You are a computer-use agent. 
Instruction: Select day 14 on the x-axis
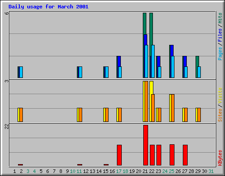[x=99, y=171]
